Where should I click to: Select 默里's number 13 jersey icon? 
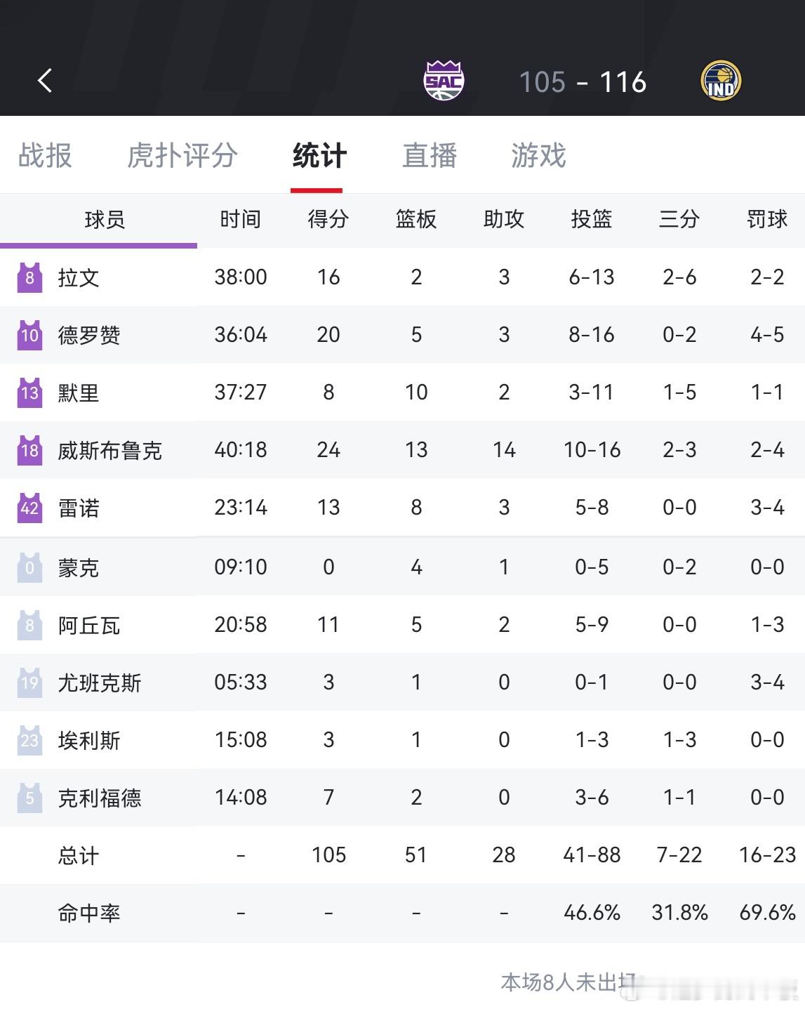(x=29, y=393)
